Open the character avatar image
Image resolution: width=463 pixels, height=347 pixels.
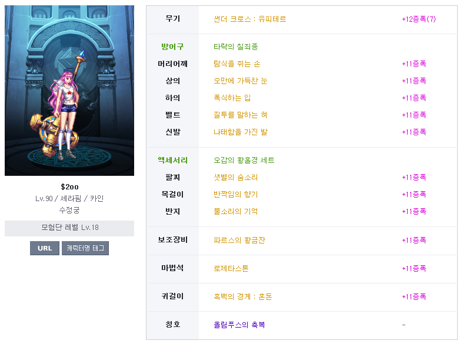[x=69, y=91]
